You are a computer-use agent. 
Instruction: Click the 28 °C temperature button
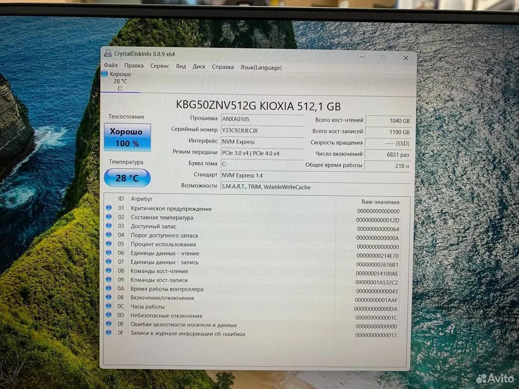(x=128, y=178)
